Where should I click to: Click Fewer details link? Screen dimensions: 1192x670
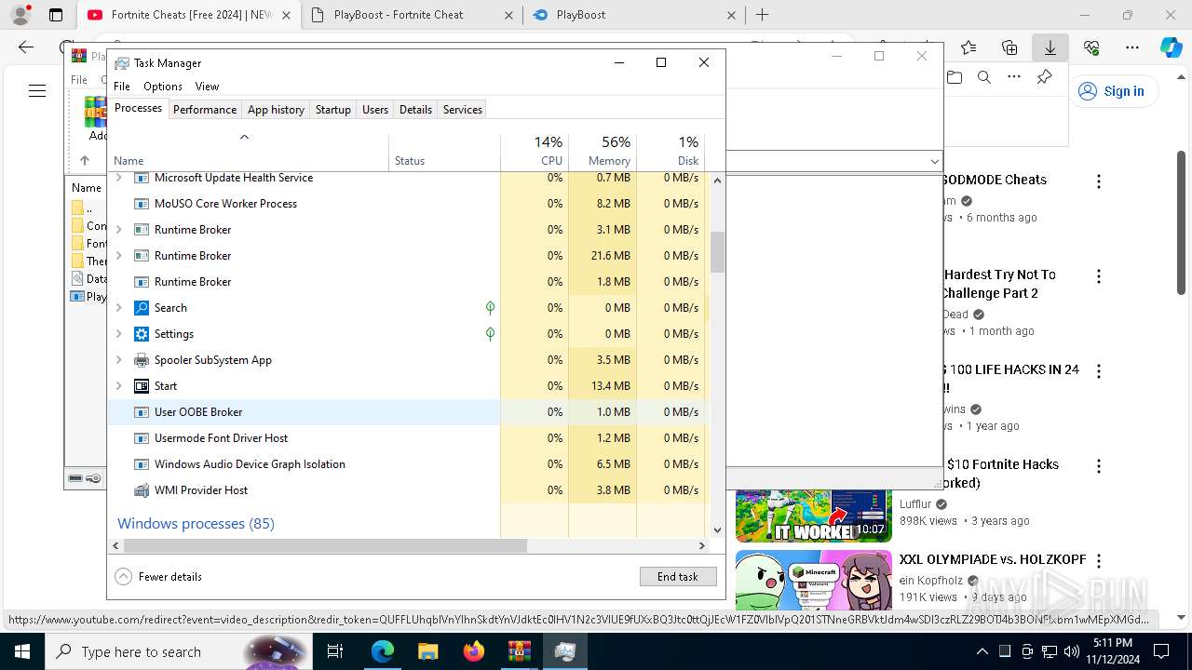click(170, 577)
